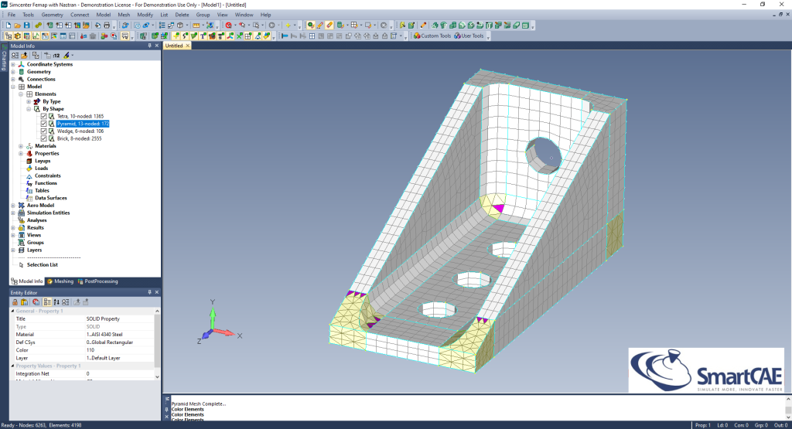Click the green cylinder geometry toolbar icon

click(340, 26)
